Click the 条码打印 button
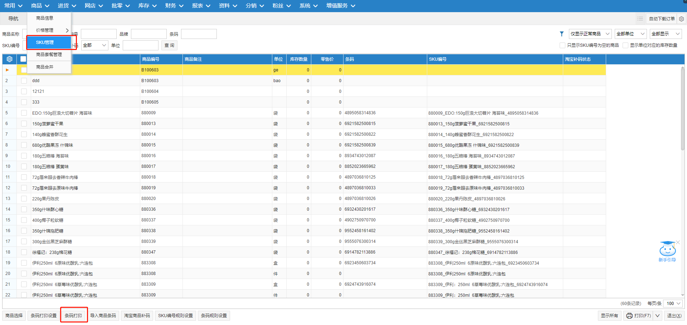 pyautogui.click(x=73, y=316)
